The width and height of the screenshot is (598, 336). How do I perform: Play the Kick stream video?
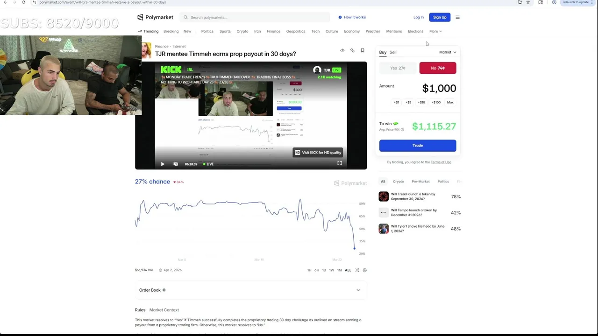(163, 164)
